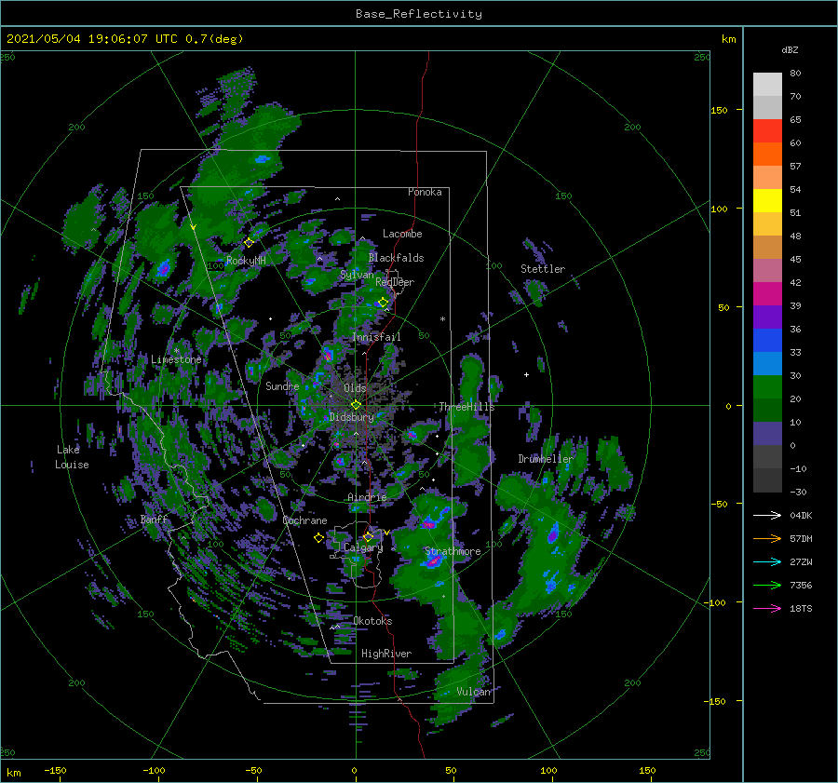Select the yellow 54 dBZ swatch
The height and width of the screenshot is (783, 838).
(767, 200)
